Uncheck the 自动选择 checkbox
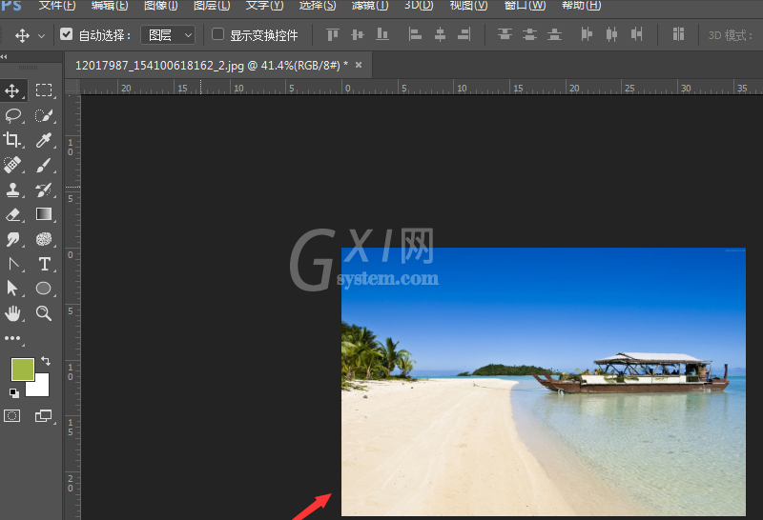This screenshot has height=520, width=763. click(x=67, y=34)
